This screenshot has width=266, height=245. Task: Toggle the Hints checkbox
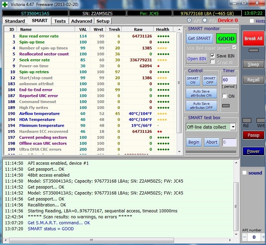pyautogui.click(x=252, y=21)
